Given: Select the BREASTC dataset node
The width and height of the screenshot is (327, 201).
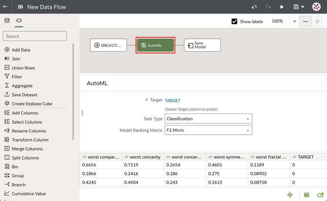Looking at the screenshot, I should click(108, 45).
